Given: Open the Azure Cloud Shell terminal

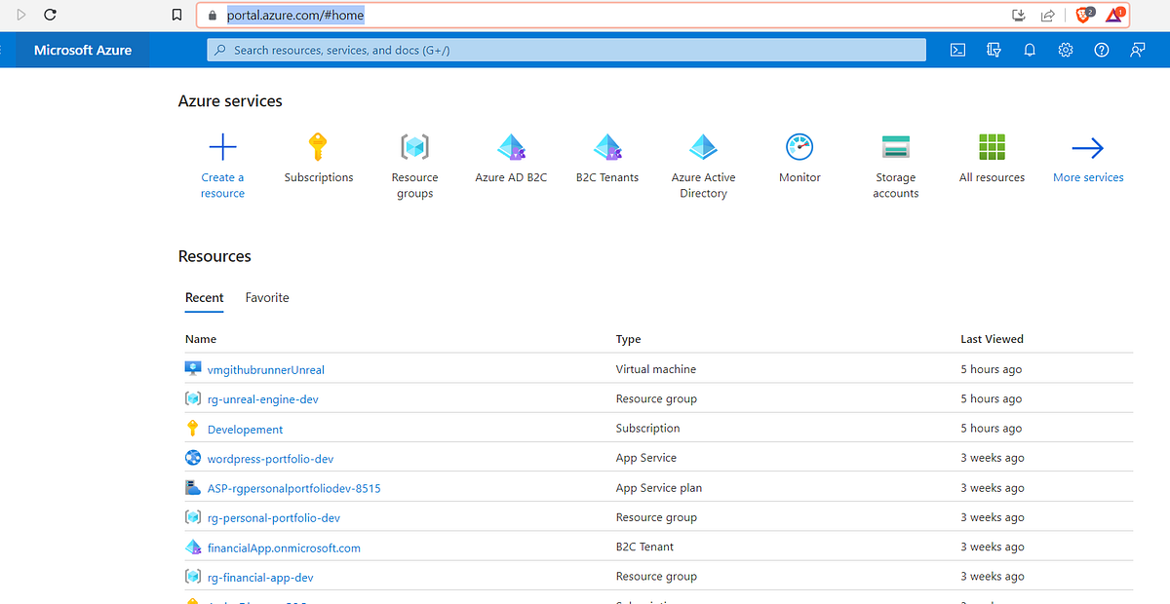Looking at the screenshot, I should (957, 50).
